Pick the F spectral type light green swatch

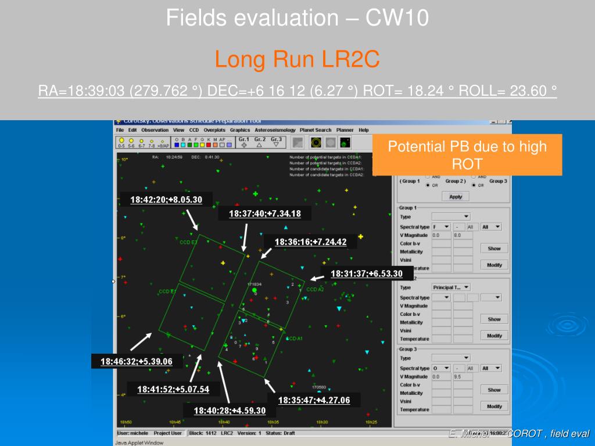196,145
